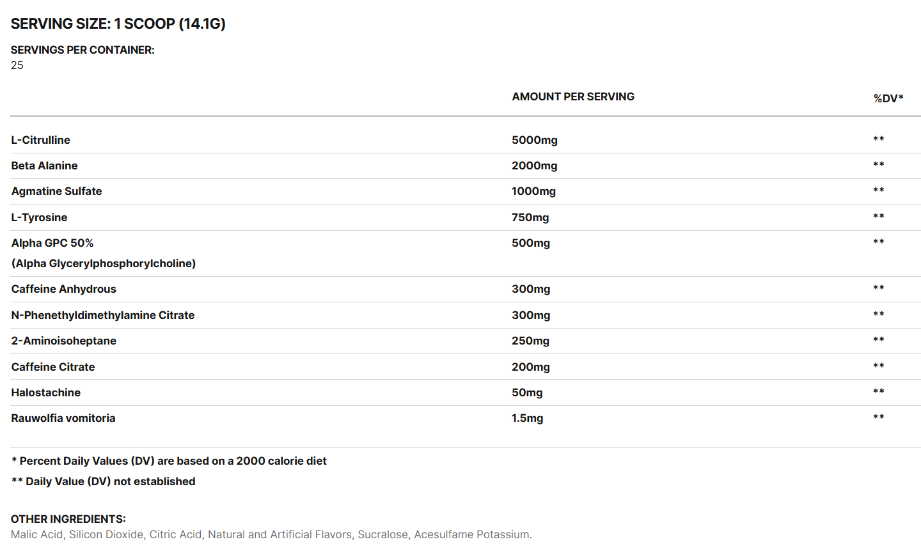The height and width of the screenshot is (551, 921).
Task: Click the Halostachine 50mg amount
Action: (x=527, y=392)
